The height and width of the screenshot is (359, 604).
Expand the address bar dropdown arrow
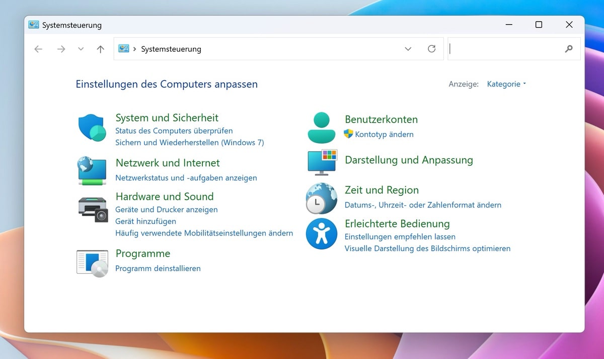tap(408, 49)
